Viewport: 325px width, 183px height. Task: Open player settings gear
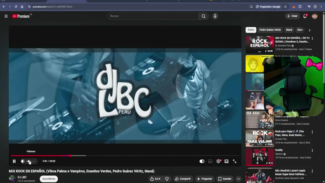[x=218, y=161]
